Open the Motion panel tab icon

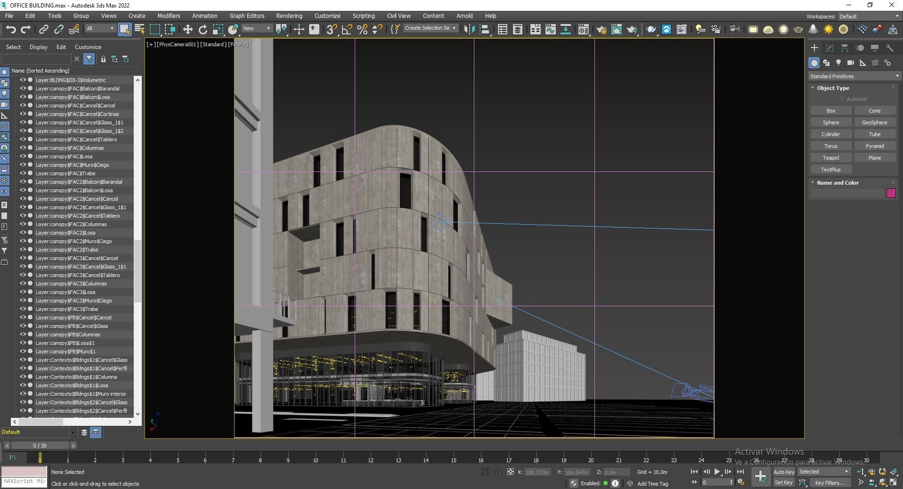click(860, 48)
